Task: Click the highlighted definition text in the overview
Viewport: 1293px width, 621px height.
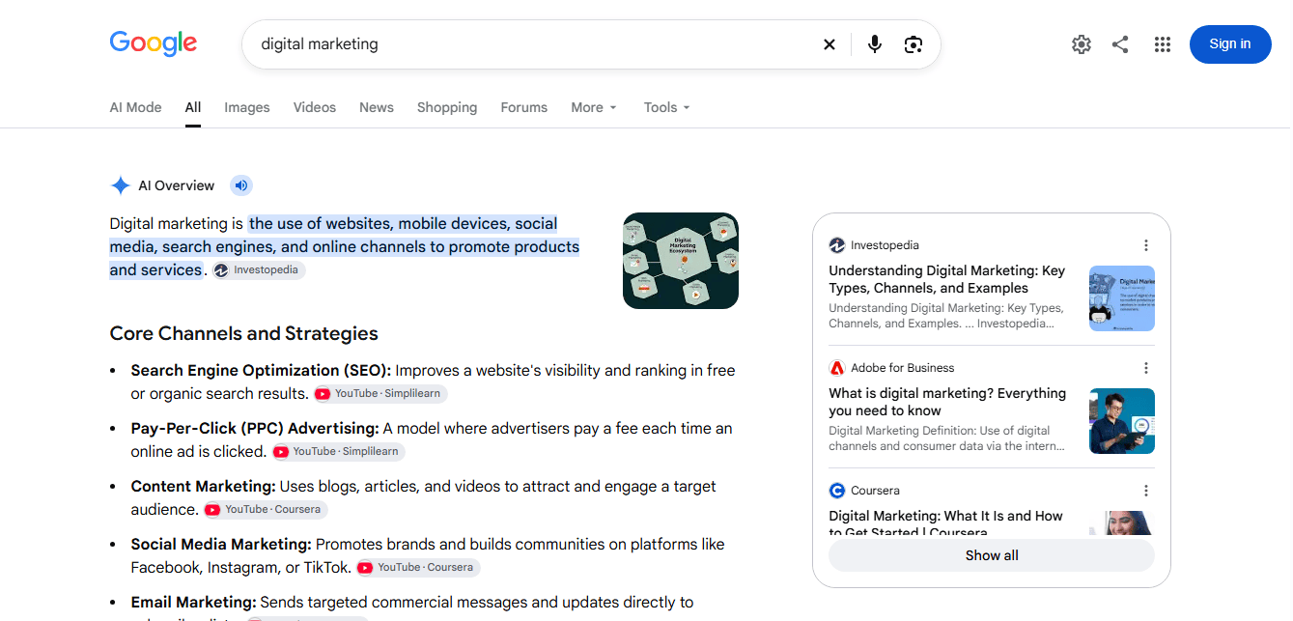Action: 345,246
